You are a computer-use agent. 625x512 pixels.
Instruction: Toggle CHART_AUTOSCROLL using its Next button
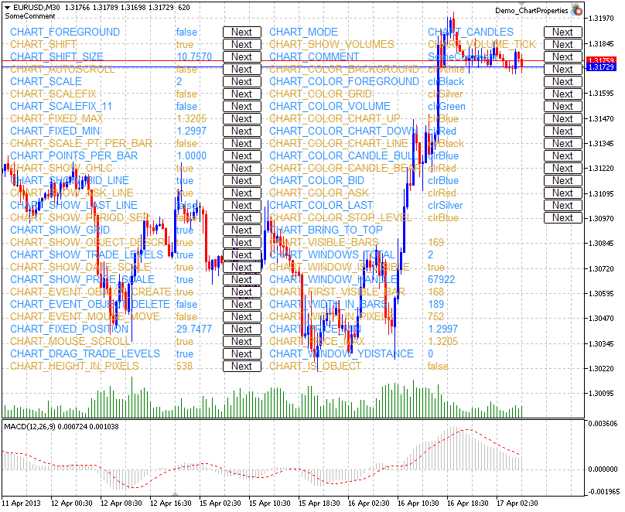241,69
